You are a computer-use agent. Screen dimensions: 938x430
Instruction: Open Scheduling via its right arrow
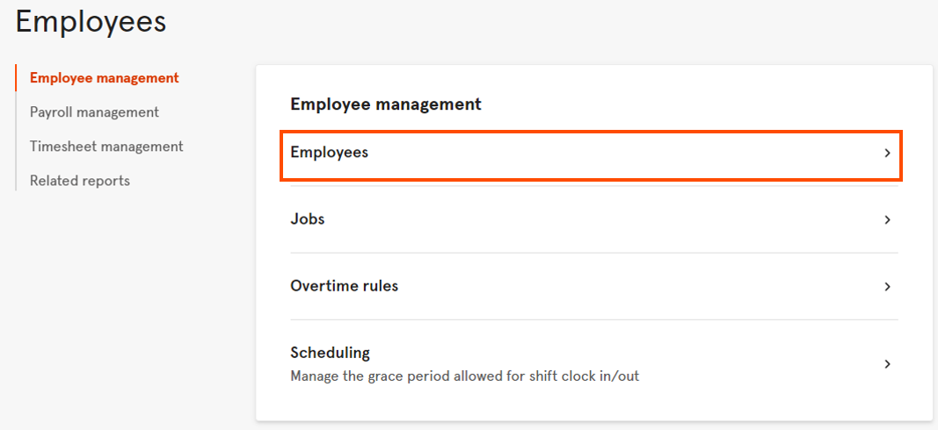(x=887, y=363)
